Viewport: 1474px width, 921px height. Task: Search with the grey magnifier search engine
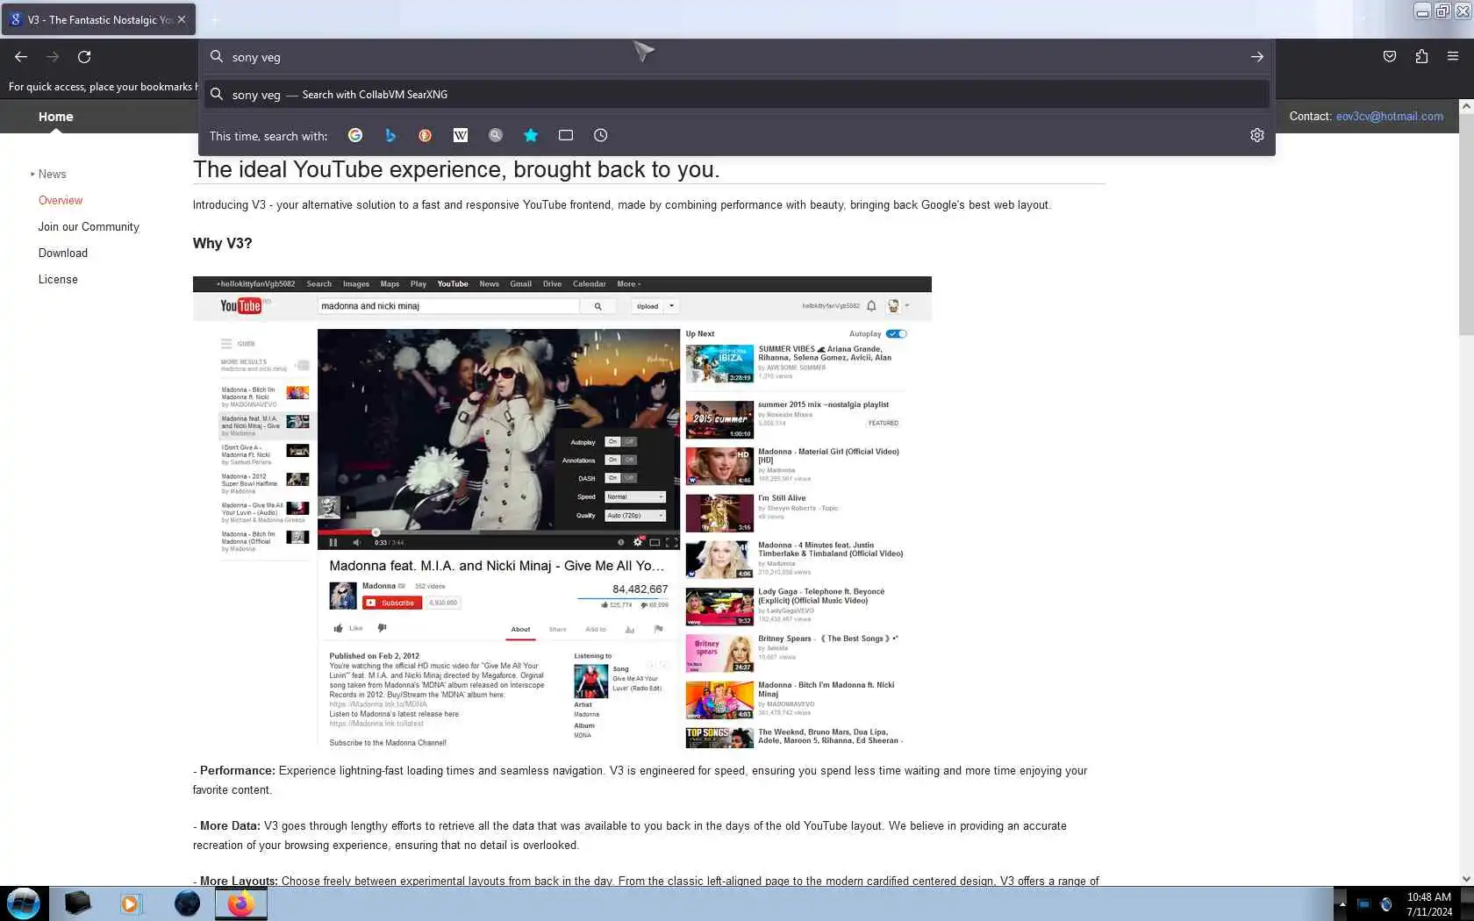pyautogui.click(x=496, y=135)
